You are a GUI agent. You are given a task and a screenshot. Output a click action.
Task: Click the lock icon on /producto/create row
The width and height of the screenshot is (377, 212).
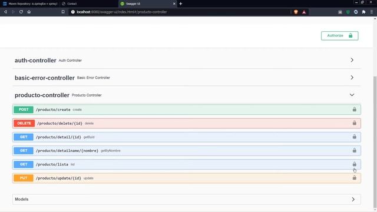tap(354, 110)
